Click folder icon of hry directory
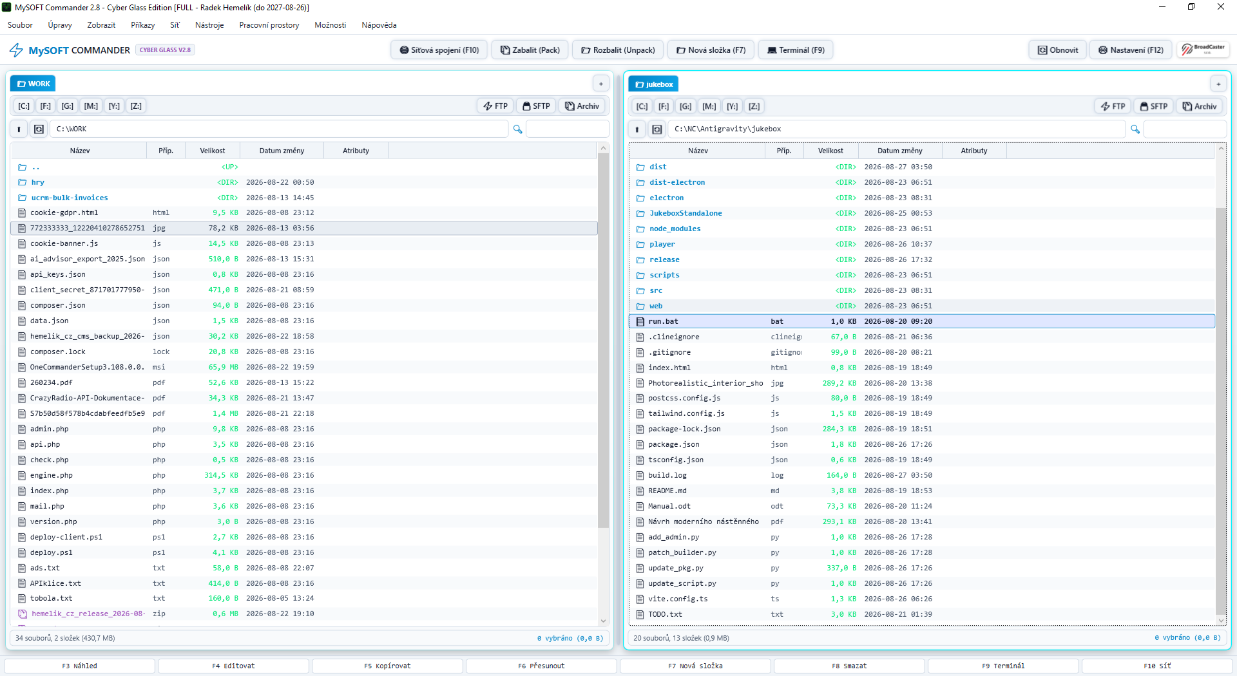1237x676 pixels. point(22,182)
